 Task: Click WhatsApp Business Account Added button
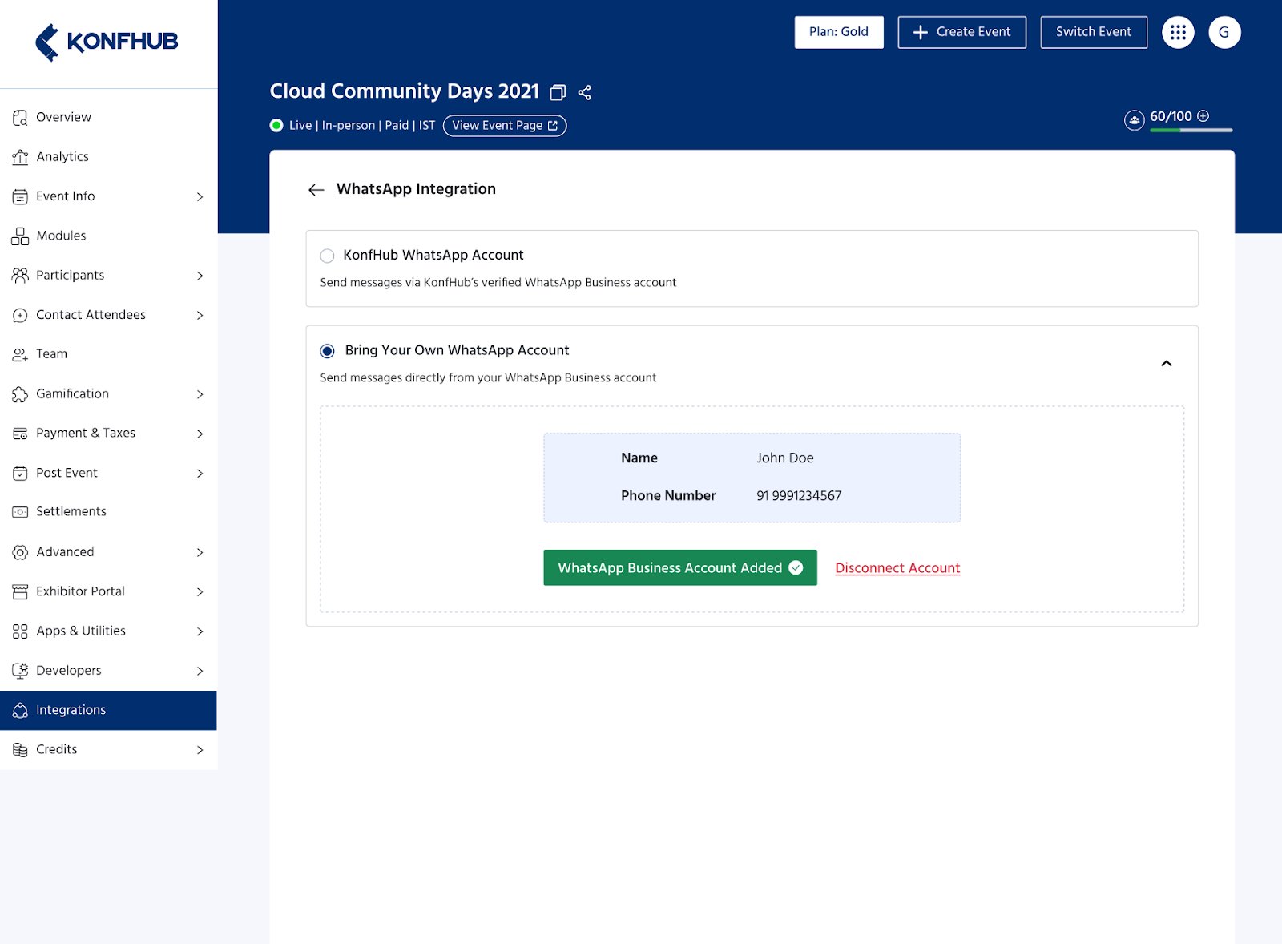680,567
